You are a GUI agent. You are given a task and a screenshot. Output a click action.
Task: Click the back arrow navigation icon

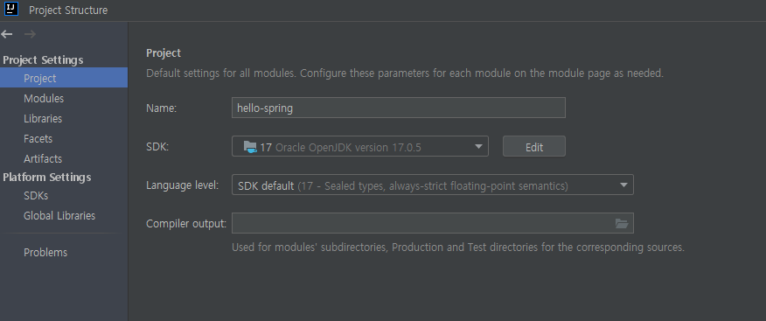tap(7, 34)
